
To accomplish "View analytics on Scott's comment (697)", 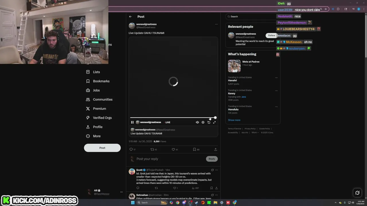I will tap(195, 188).
